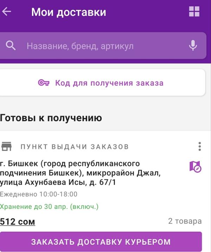Tap the store pickup point icon
This screenshot has height=252, width=211.
6,146
